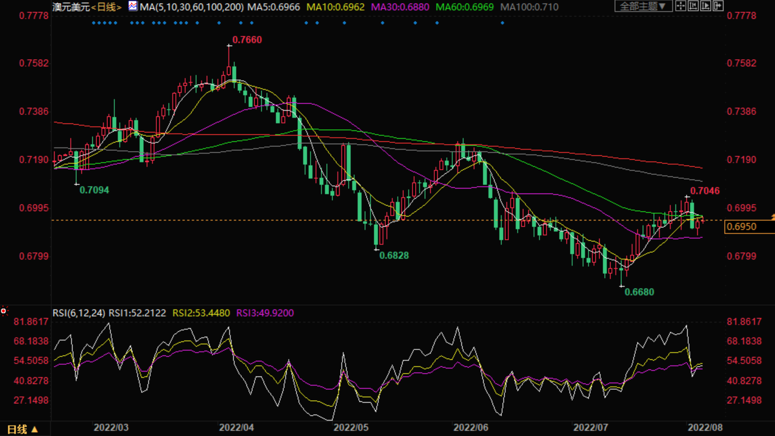775x436 pixels.
Task: Click the chart playback icon in top toolbar
Action: 705,6
